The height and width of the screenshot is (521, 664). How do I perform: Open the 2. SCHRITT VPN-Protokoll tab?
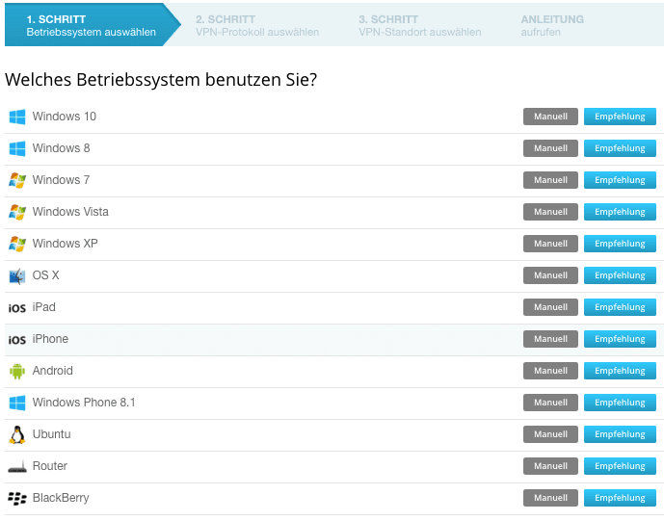click(x=257, y=25)
